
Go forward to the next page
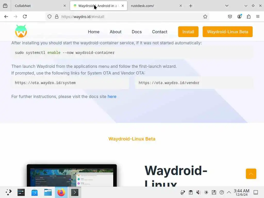(15, 16)
